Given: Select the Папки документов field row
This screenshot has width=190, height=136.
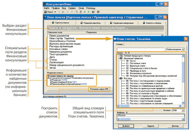Looking at the screenshot, I should click(x=59, y=36).
